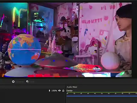The width and height of the screenshot is (137, 103).
Task: Click the Device label in Audio Mixer
Action: (x=69, y=91)
